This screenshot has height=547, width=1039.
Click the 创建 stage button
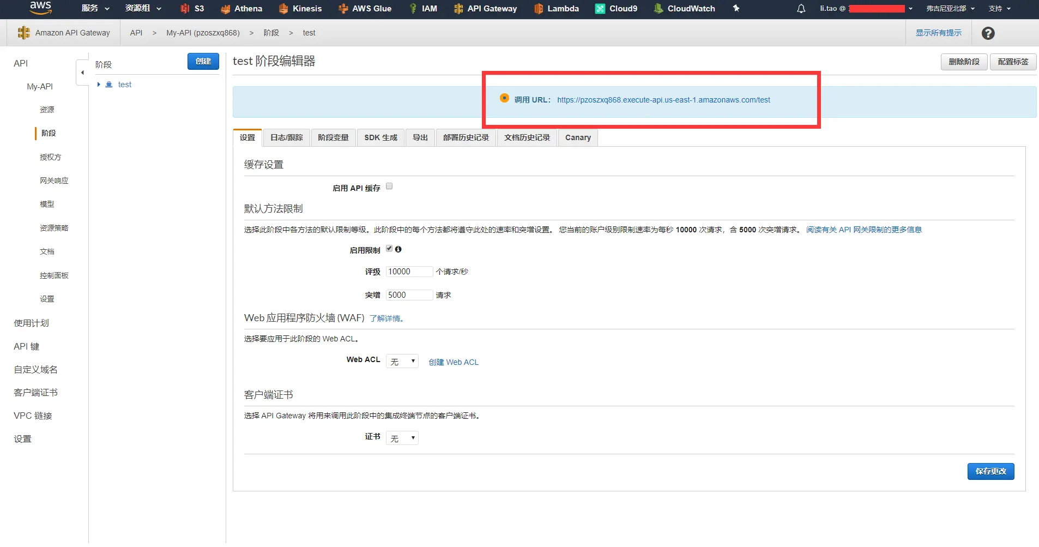click(x=203, y=62)
